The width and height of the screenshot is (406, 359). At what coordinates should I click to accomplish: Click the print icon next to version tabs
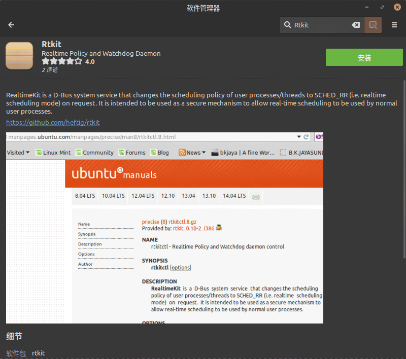click(256, 196)
